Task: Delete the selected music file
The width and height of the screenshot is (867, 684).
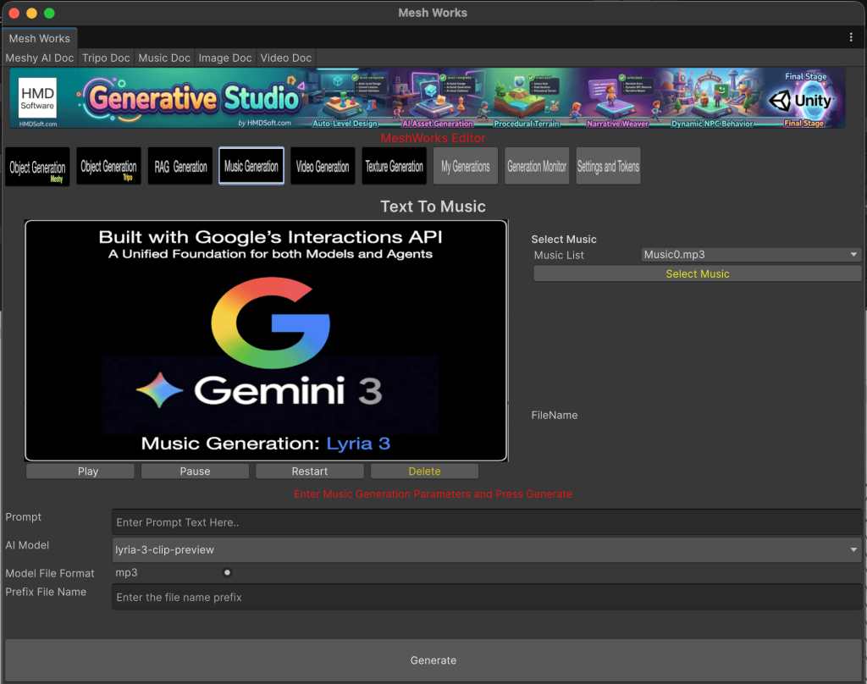Action: (x=425, y=472)
